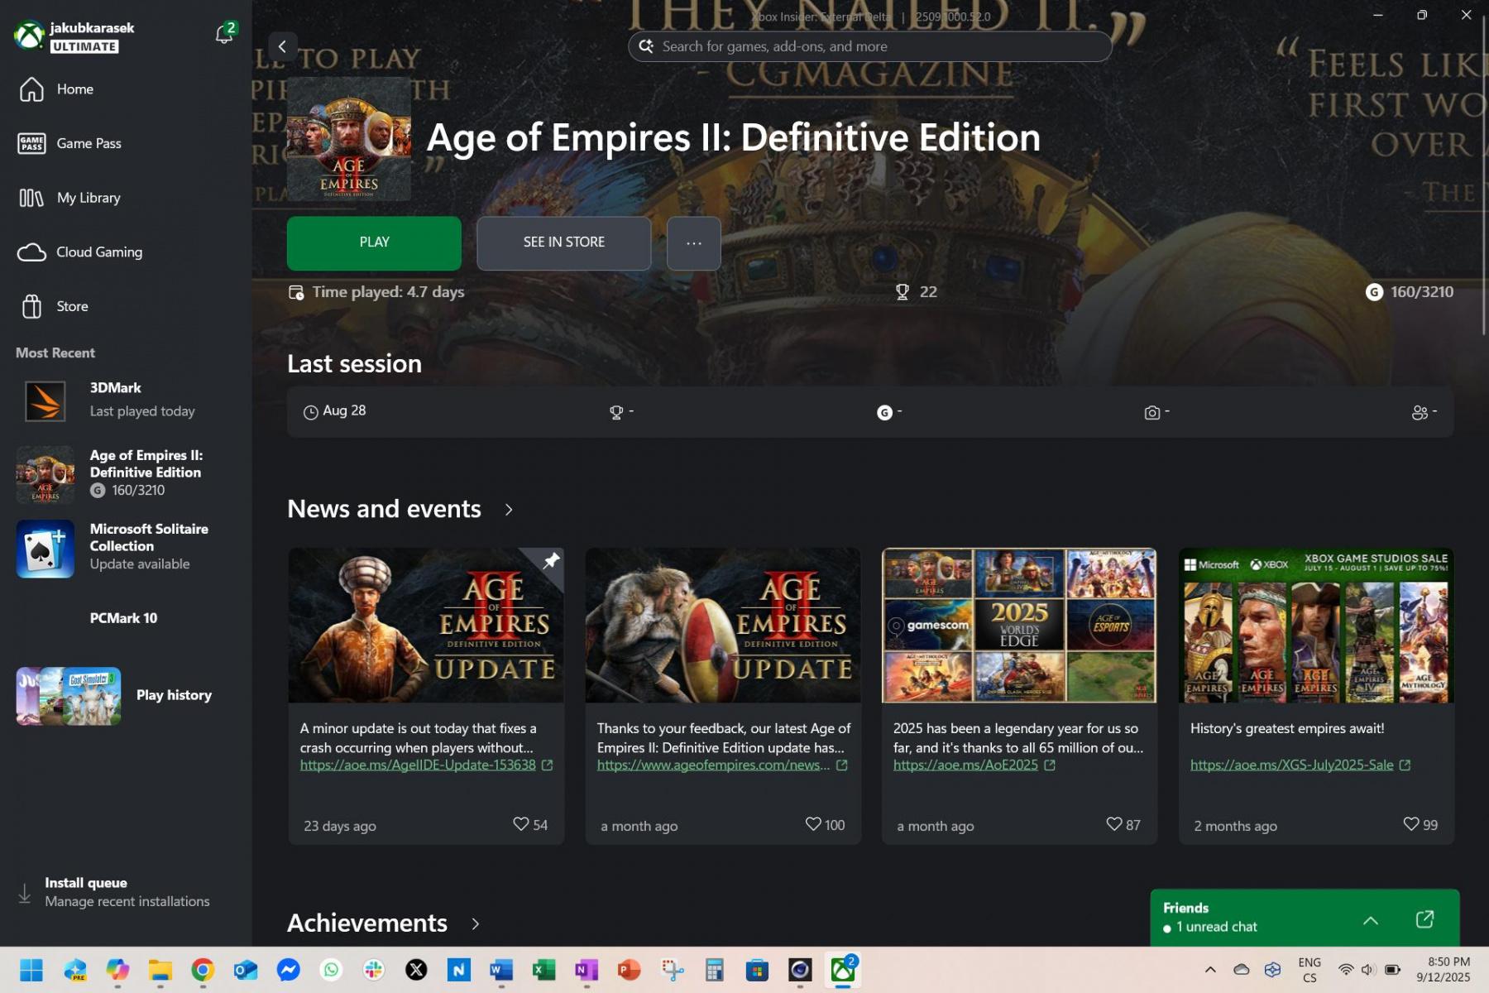Open My Library from sidebar

click(89, 198)
